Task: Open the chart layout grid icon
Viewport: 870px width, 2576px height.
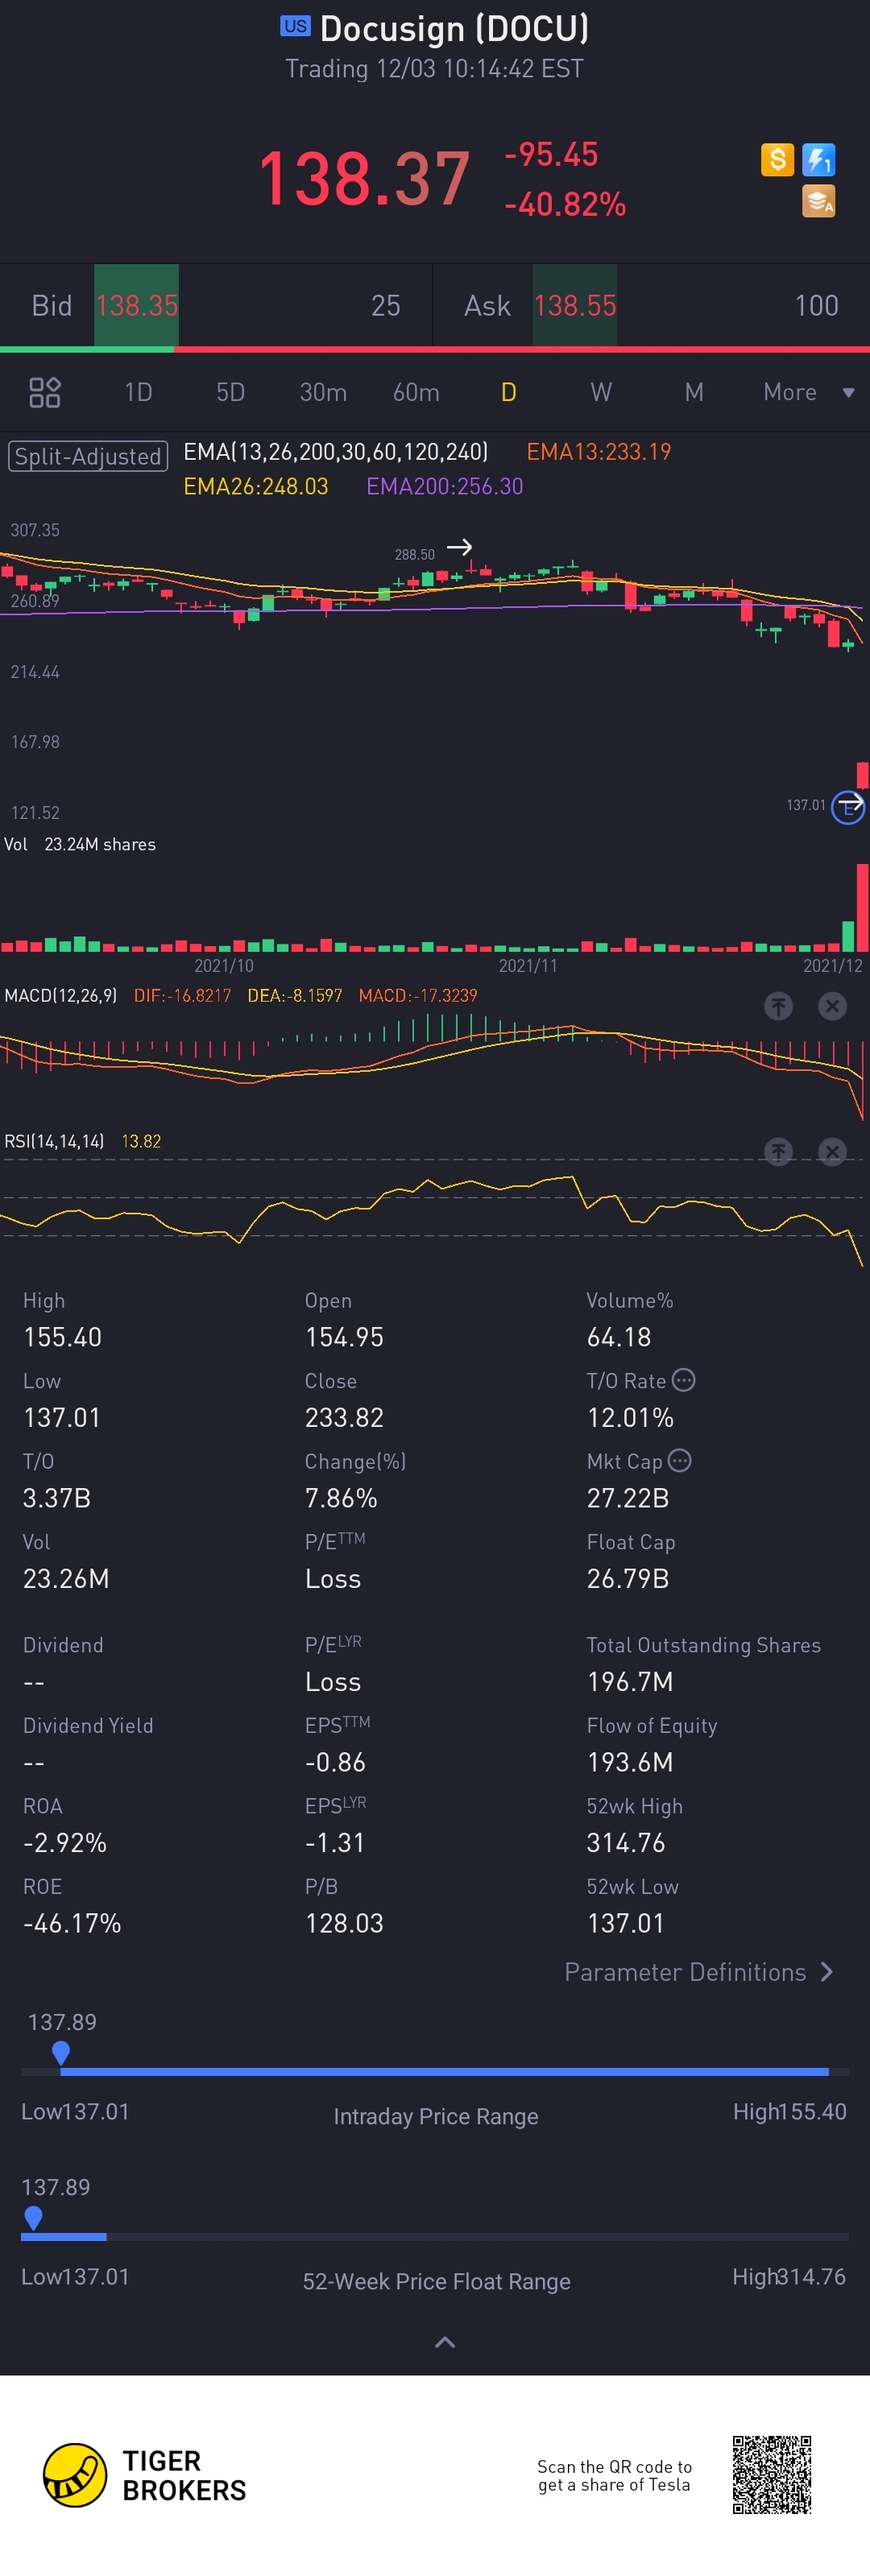Action: tap(45, 392)
